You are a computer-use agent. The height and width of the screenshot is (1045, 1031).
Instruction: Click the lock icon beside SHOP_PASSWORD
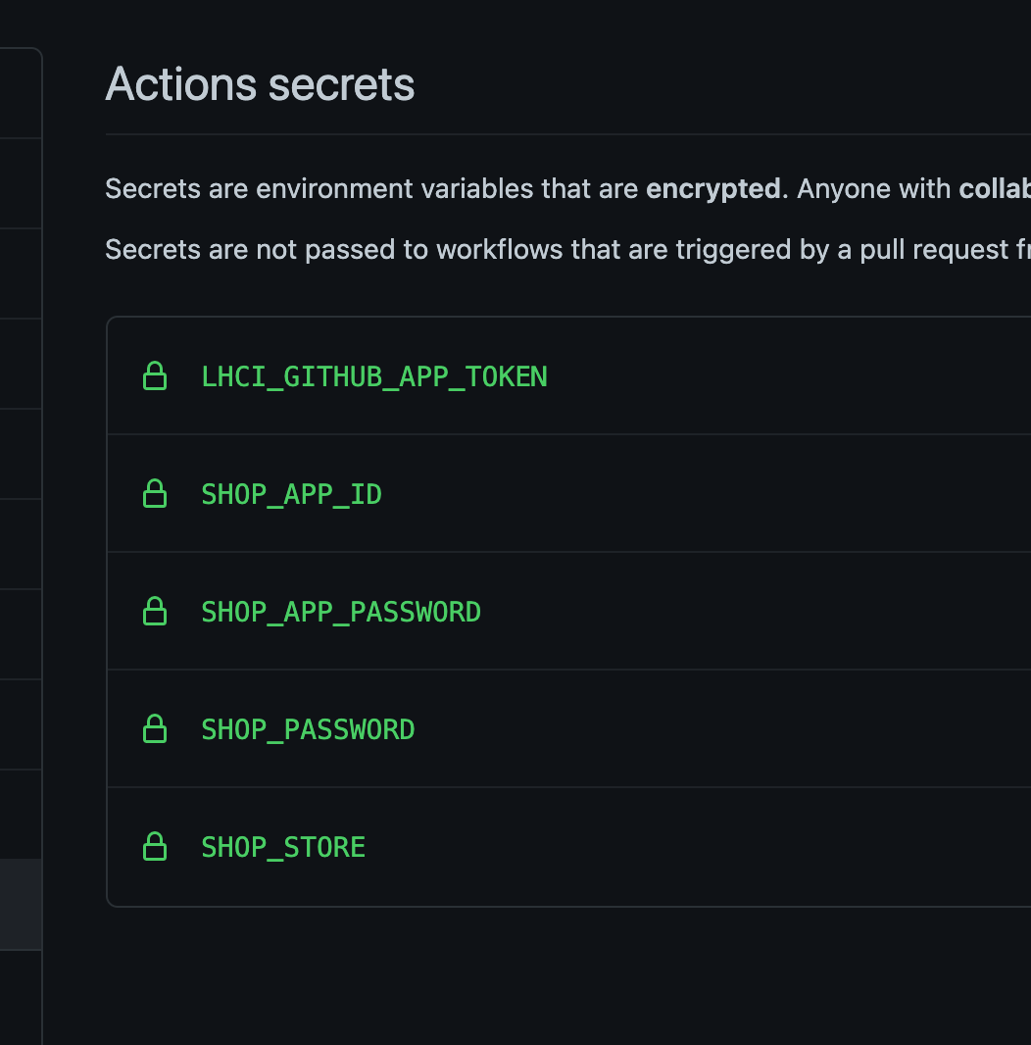(155, 728)
